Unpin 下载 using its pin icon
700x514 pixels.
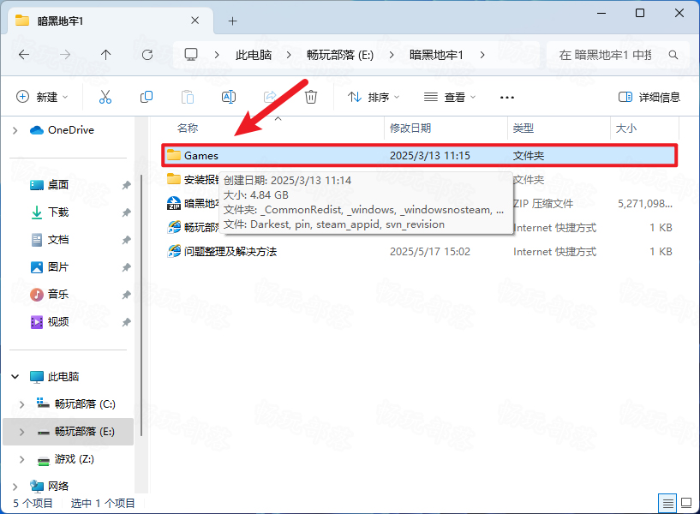point(126,212)
